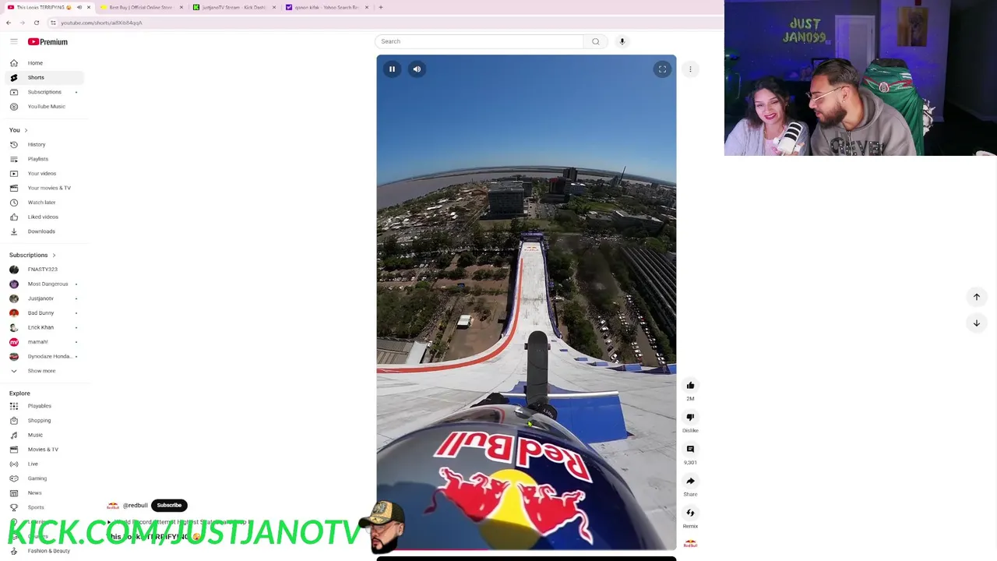Open Most Dangerous channel subscription

(43, 284)
